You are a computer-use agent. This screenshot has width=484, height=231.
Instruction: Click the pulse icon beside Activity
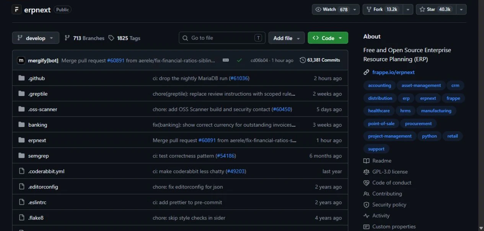point(366,216)
